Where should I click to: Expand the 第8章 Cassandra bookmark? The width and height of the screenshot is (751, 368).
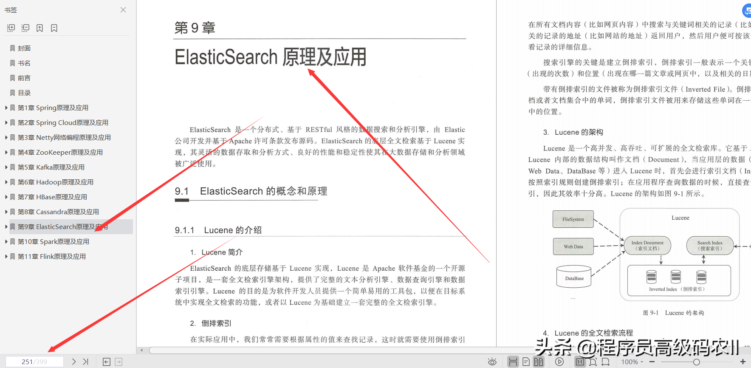(6, 212)
